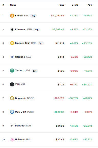The height and width of the screenshot is (148, 98).
Task: Click the Cardano dotted logo icon
Action: 12,57
